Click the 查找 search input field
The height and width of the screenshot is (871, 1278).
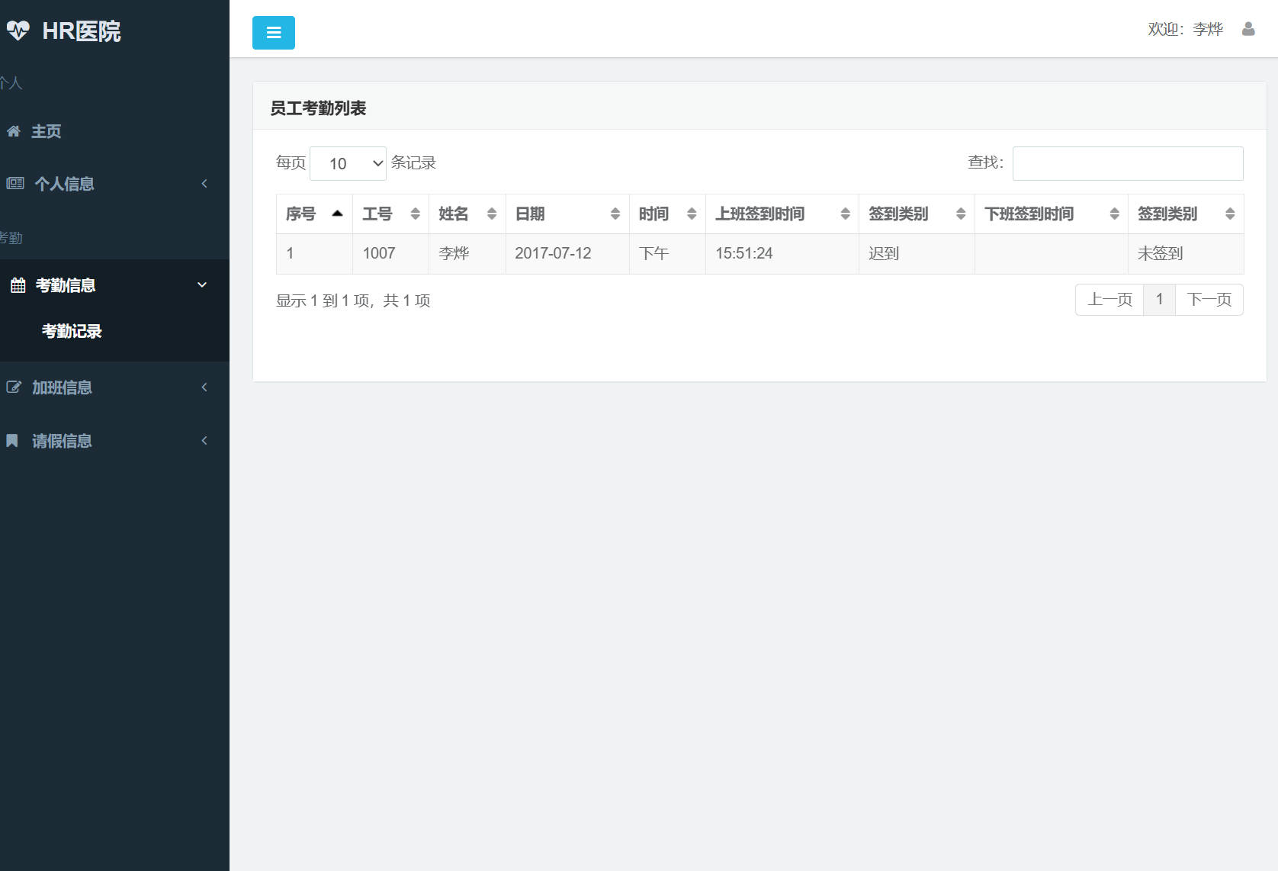[x=1127, y=163]
